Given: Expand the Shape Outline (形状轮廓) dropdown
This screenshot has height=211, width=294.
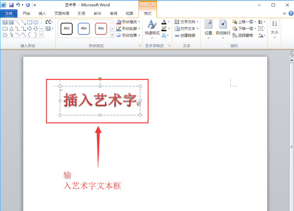Looking at the screenshot, I should point(139,29).
